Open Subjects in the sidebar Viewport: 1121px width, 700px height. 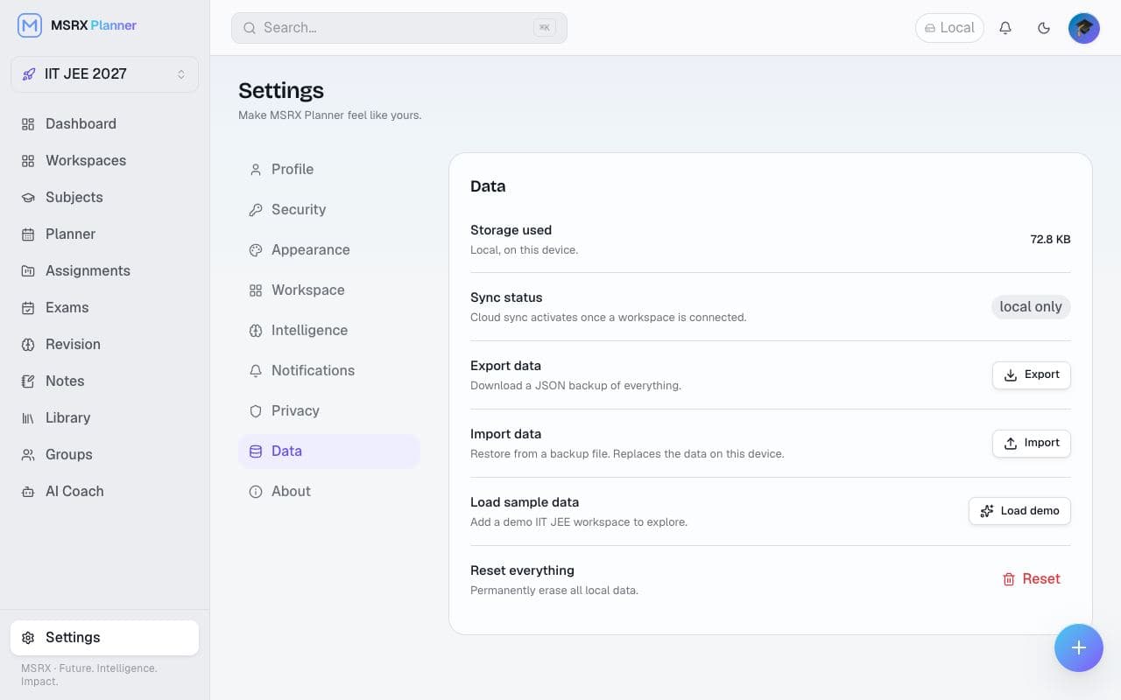coord(104,197)
